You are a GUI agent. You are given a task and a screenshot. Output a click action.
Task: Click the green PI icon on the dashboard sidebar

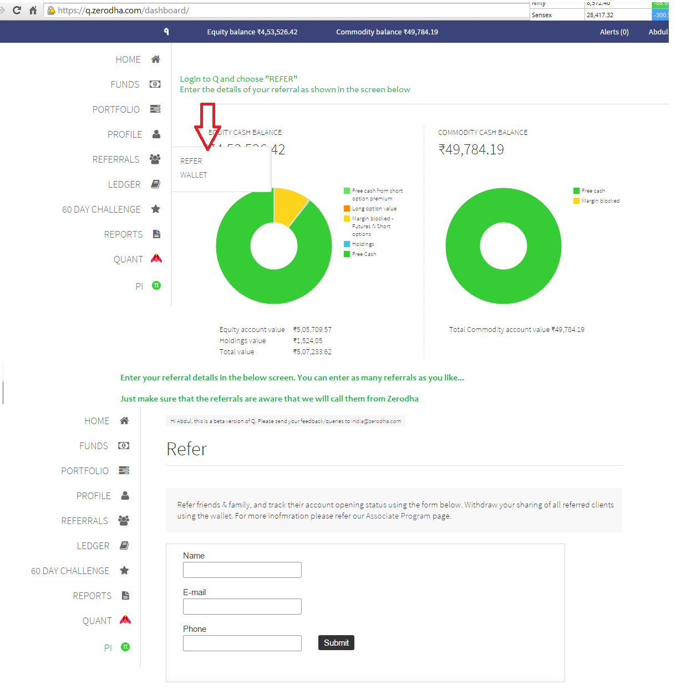click(156, 285)
